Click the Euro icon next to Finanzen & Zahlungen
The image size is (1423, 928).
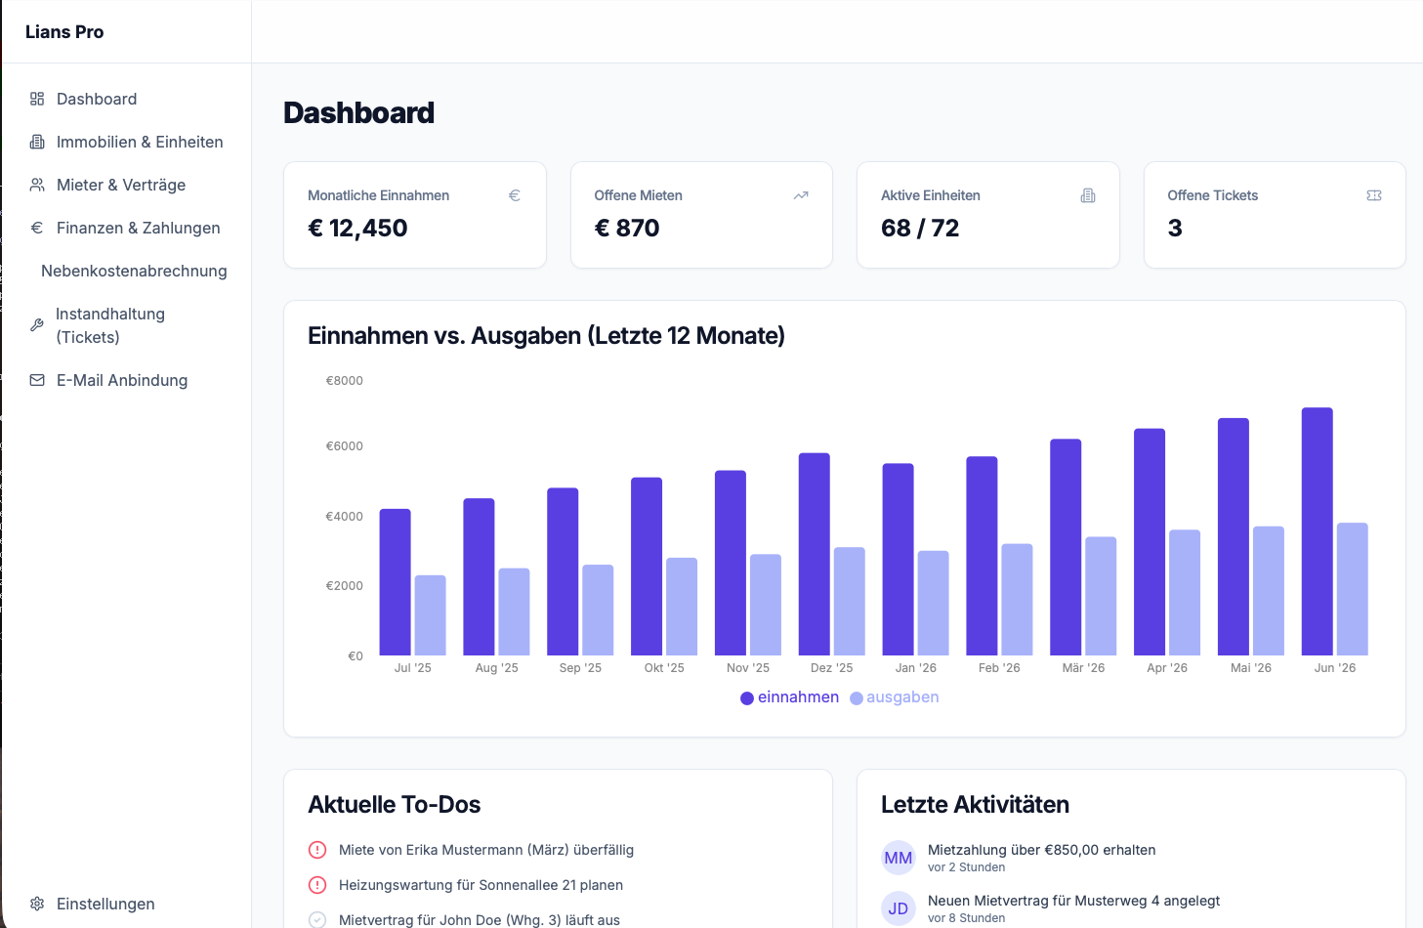pyautogui.click(x=36, y=228)
